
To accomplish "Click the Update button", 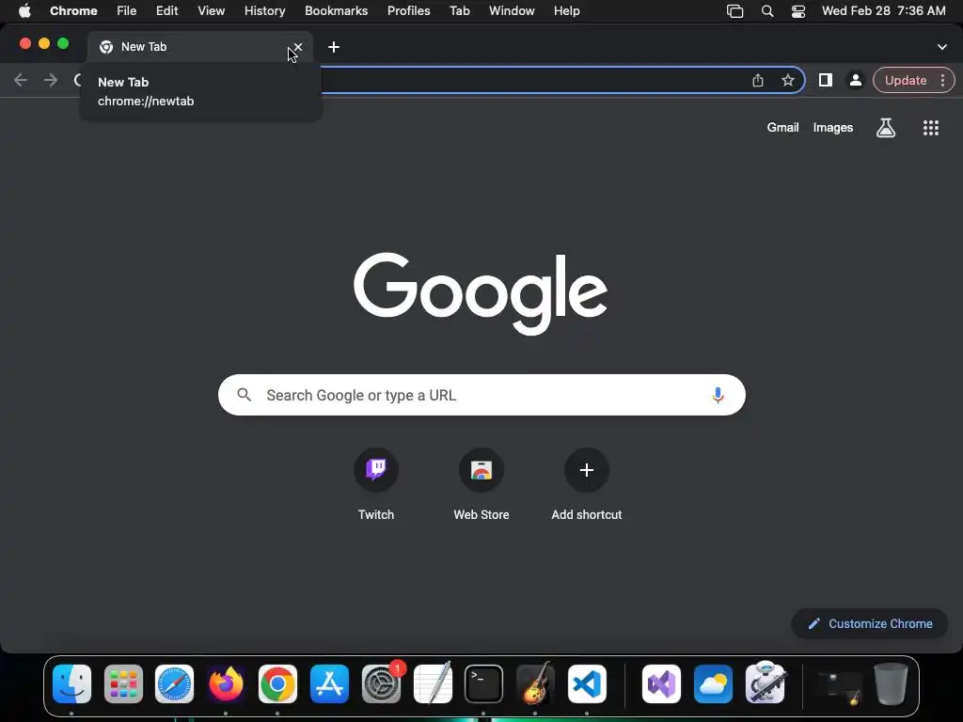I will coord(906,81).
